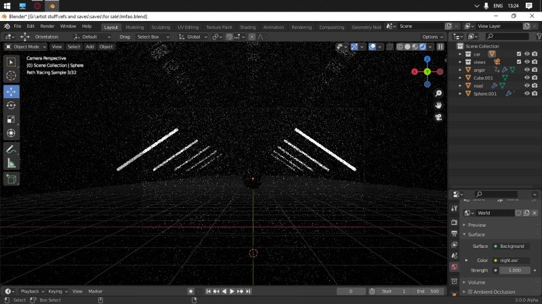The height and width of the screenshot is (304, 542).
Task: Enable the Ambient Occlusion checkbox
Action: tap(470, 292)
